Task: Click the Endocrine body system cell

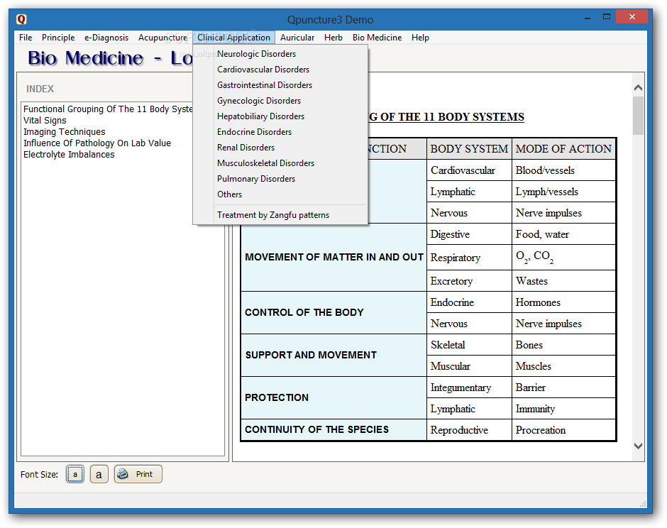Action: tap(469, 302)
